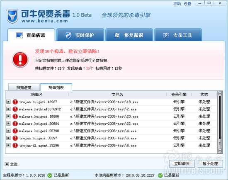Click the 暂不处理 button

210,164
